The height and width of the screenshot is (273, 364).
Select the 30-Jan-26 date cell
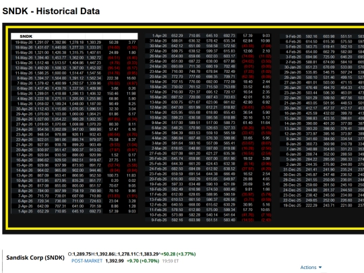(x=293, y=67)
